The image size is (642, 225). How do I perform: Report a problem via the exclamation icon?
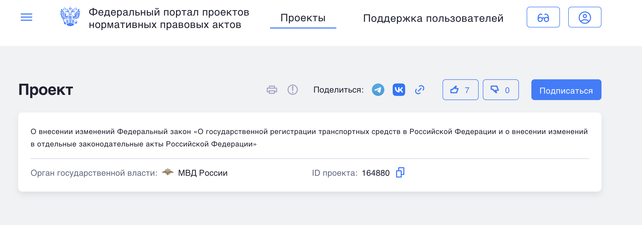(x=292, y=90)
